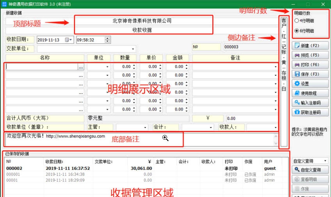The height and width of the screenshot is (197, 331).
Task: Click the 预览 (F5) button
Action: click(310, 55)
